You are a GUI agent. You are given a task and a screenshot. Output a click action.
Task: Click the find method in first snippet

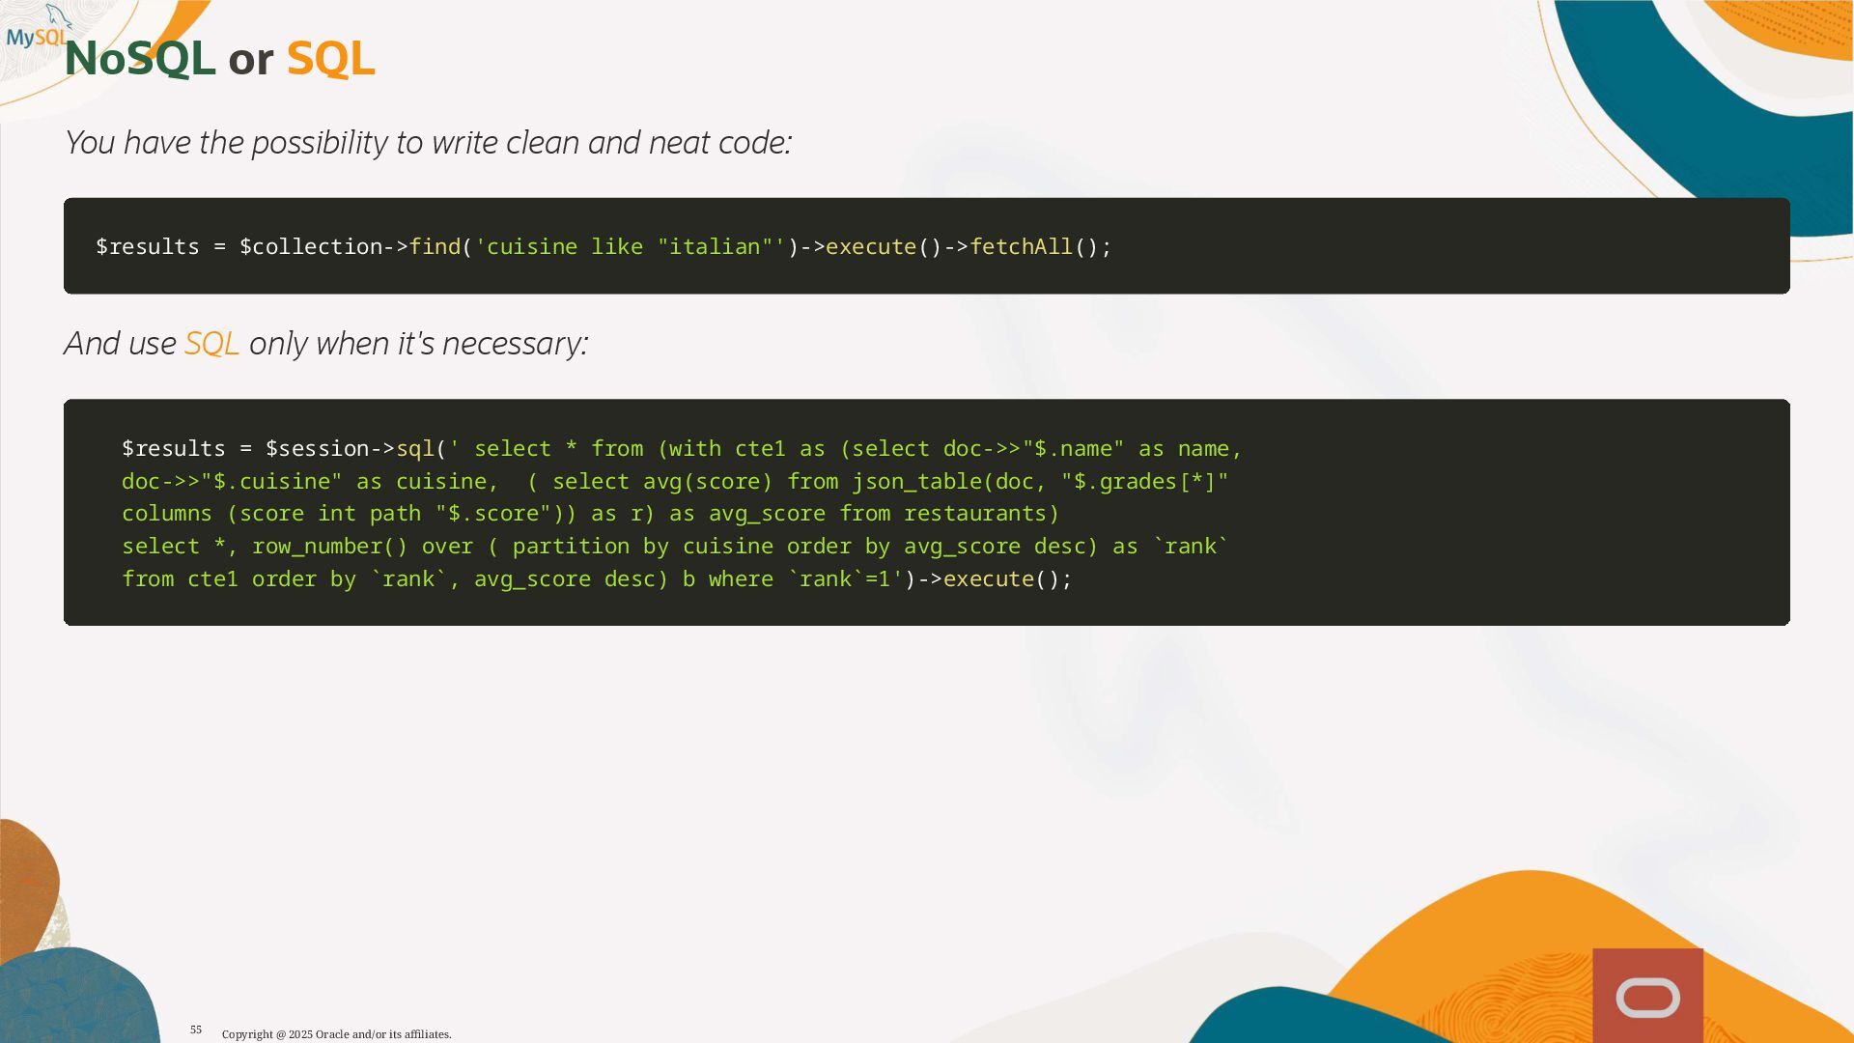tap(435, 247)
